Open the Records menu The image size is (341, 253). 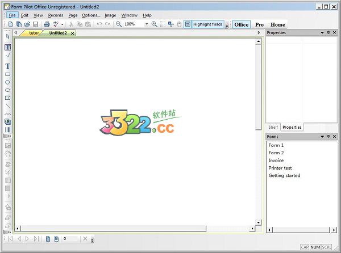(56, 15)
